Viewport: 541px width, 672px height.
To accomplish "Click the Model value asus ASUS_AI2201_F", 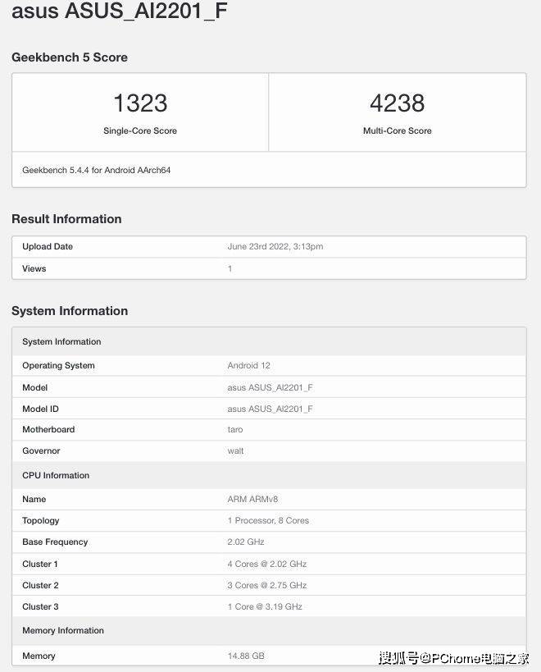I will click(x=270, y=387).
